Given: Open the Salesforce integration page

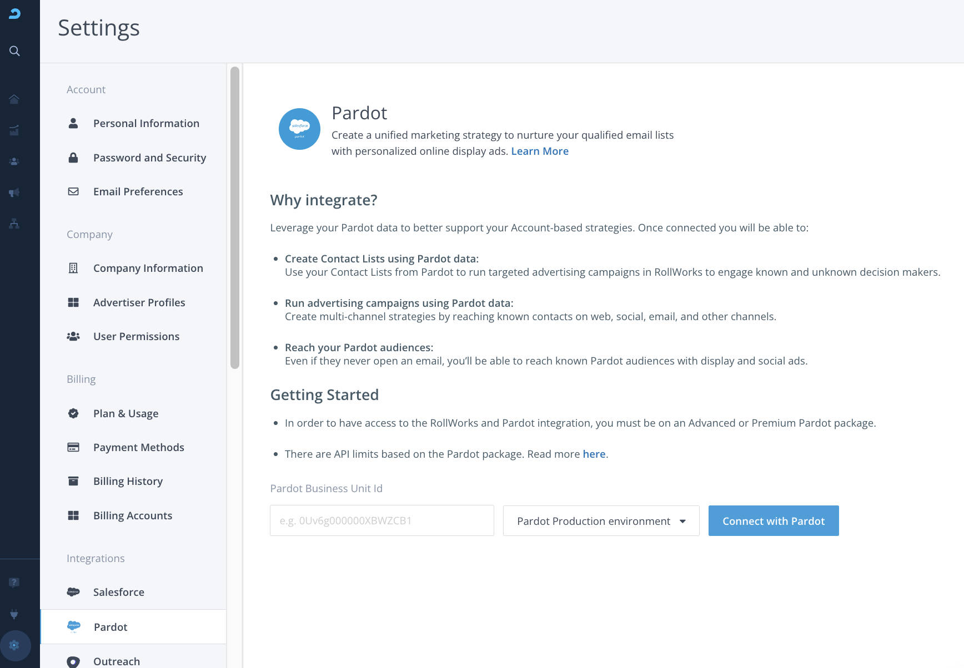Looking at the screenshot, I should 118,593.
